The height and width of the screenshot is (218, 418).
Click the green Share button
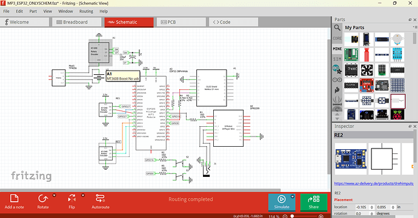(x=314, y=202)
